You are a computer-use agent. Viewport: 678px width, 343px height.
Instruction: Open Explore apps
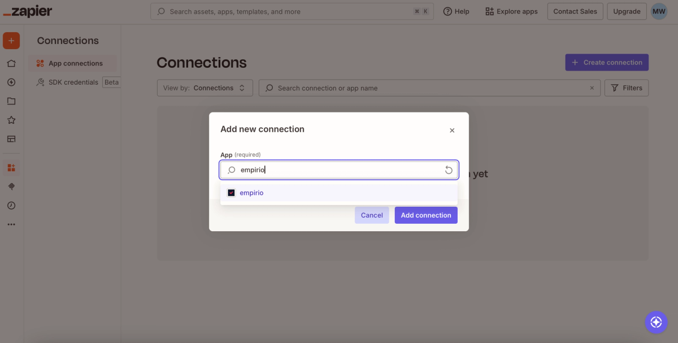point(511,11)
